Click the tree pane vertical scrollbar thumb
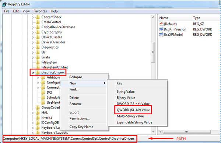The height and width of the screenshot is (143, 221). click(153, 52)
